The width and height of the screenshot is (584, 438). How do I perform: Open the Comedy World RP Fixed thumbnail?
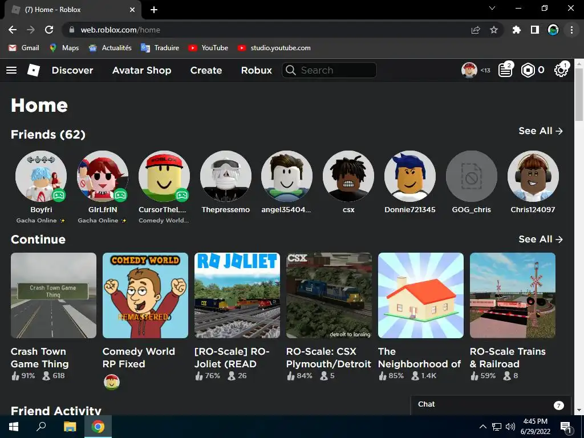point(145,295)
